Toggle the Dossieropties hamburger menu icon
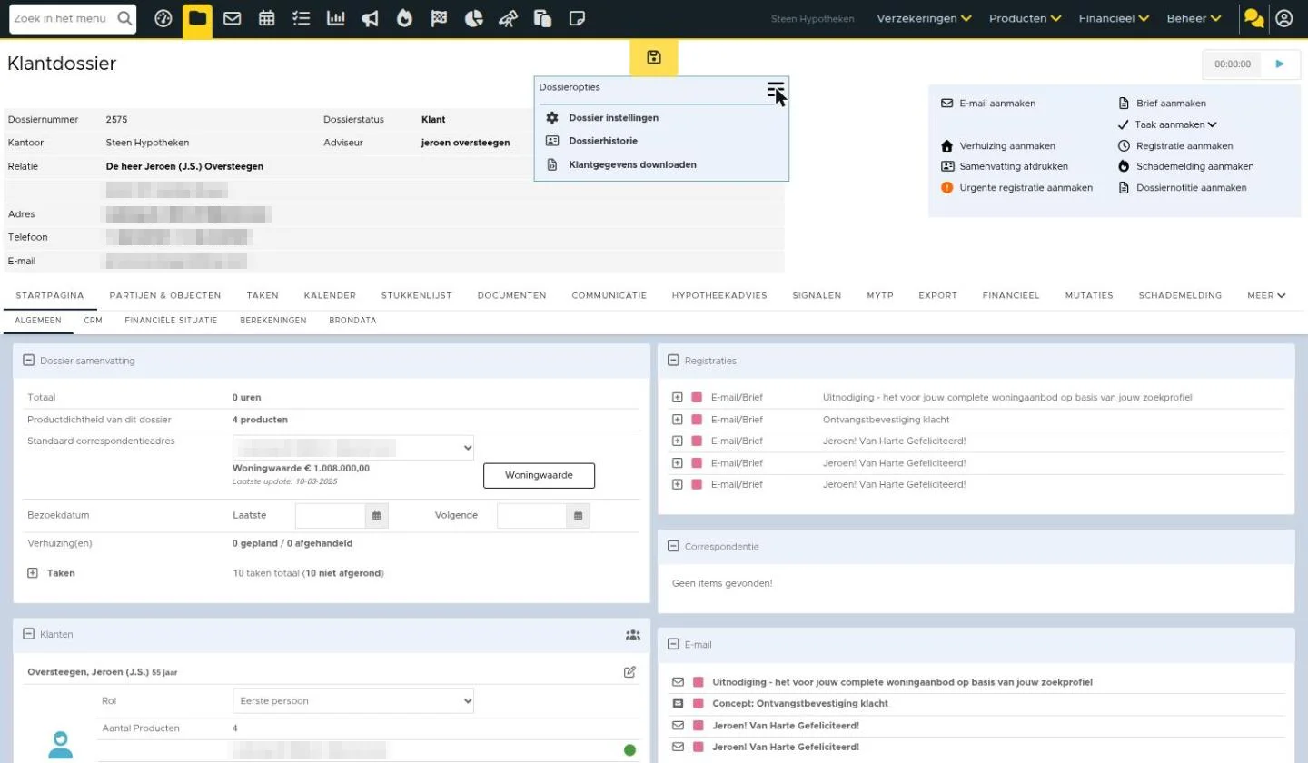The width and height of the screenshot is (1308, 763). [775, 89]
